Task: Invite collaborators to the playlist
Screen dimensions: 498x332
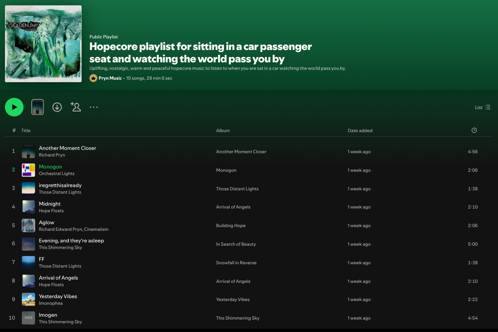Action: pyautogui.click(x=75, y=107)
